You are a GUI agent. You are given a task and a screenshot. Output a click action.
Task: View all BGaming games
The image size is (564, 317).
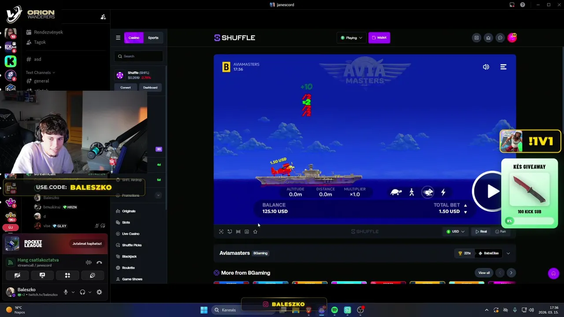[x=484, y=273]
